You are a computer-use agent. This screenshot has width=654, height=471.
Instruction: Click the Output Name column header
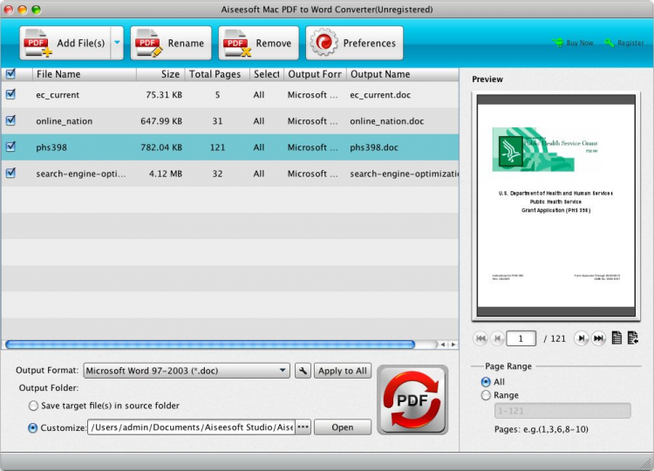pos(403,74)
